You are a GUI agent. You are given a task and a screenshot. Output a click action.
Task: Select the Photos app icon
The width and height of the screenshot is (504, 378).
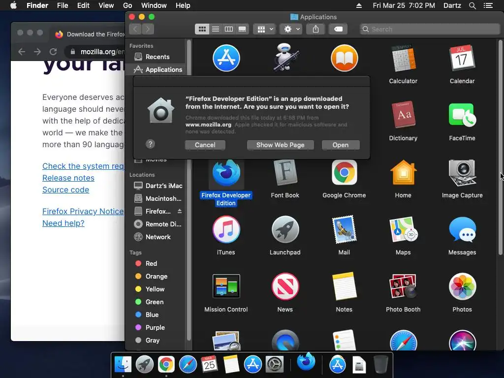point(462,286)
